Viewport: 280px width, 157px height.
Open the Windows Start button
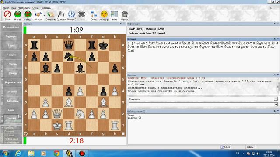tap(5, 153)
